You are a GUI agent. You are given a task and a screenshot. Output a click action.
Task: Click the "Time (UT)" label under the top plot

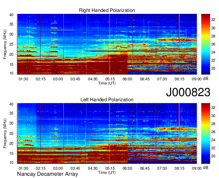pyautogui.click(x=107, y=83)
